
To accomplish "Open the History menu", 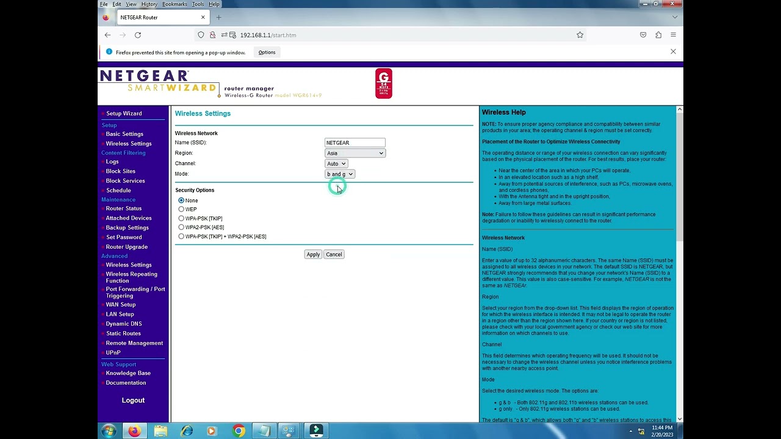I will click(x=149, y=4).
